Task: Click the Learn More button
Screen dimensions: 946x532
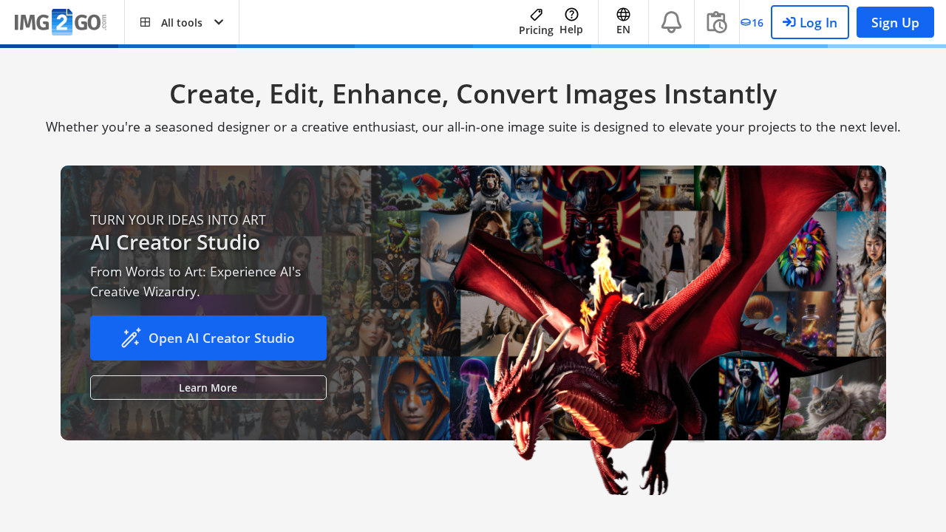Action: point(208,387)
